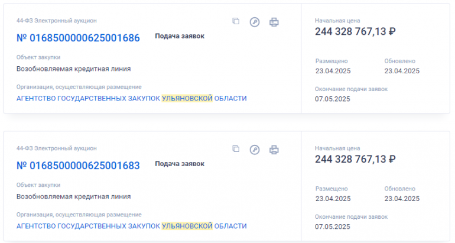Click the copy icon for auction 0168500000625001683
Image resolution: width=455 pixels, height=243 pixels.
click(236, 149)
